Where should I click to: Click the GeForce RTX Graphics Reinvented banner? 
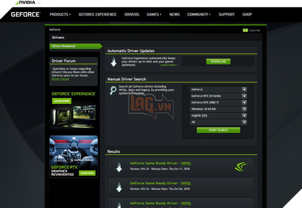tap(73, 156)
